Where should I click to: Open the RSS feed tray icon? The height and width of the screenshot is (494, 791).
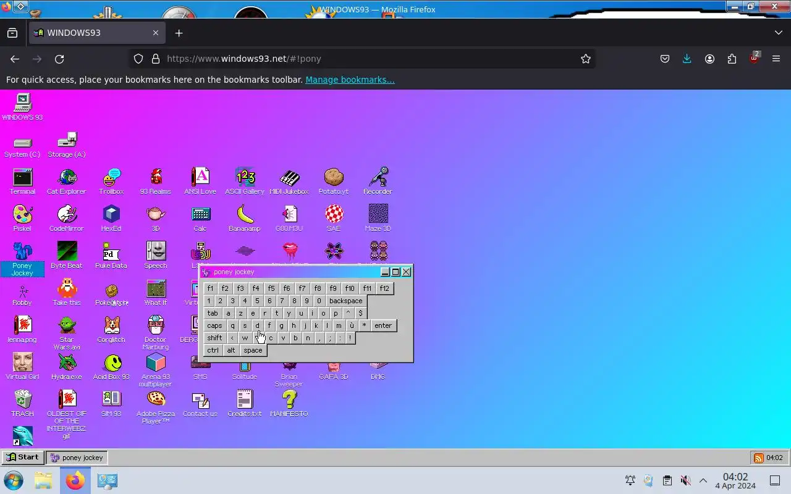click(758, 458)
